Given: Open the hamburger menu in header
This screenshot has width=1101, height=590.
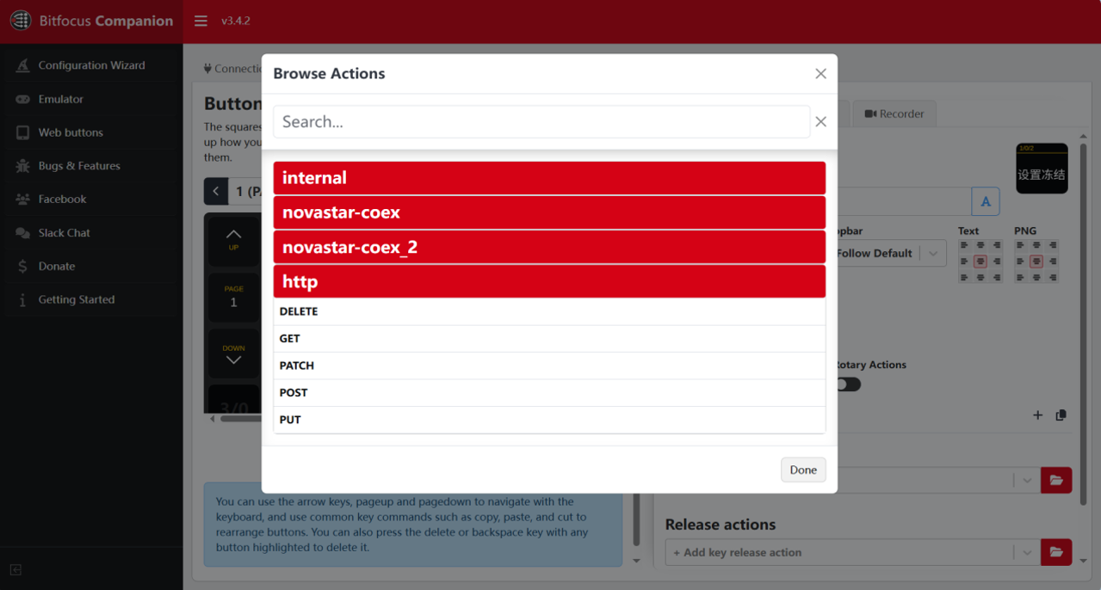Looking at the screenshot, I should [201, 21].
